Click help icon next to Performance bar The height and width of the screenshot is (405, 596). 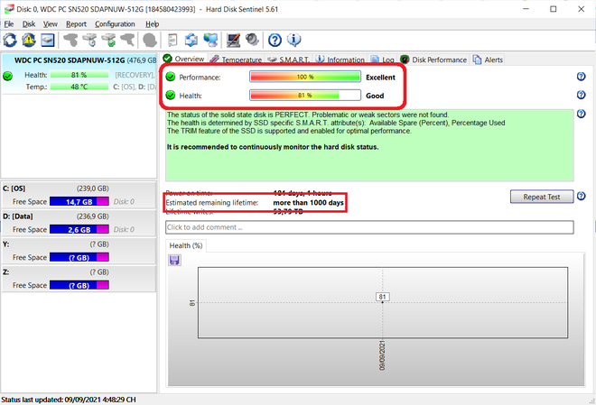(581, 77)
